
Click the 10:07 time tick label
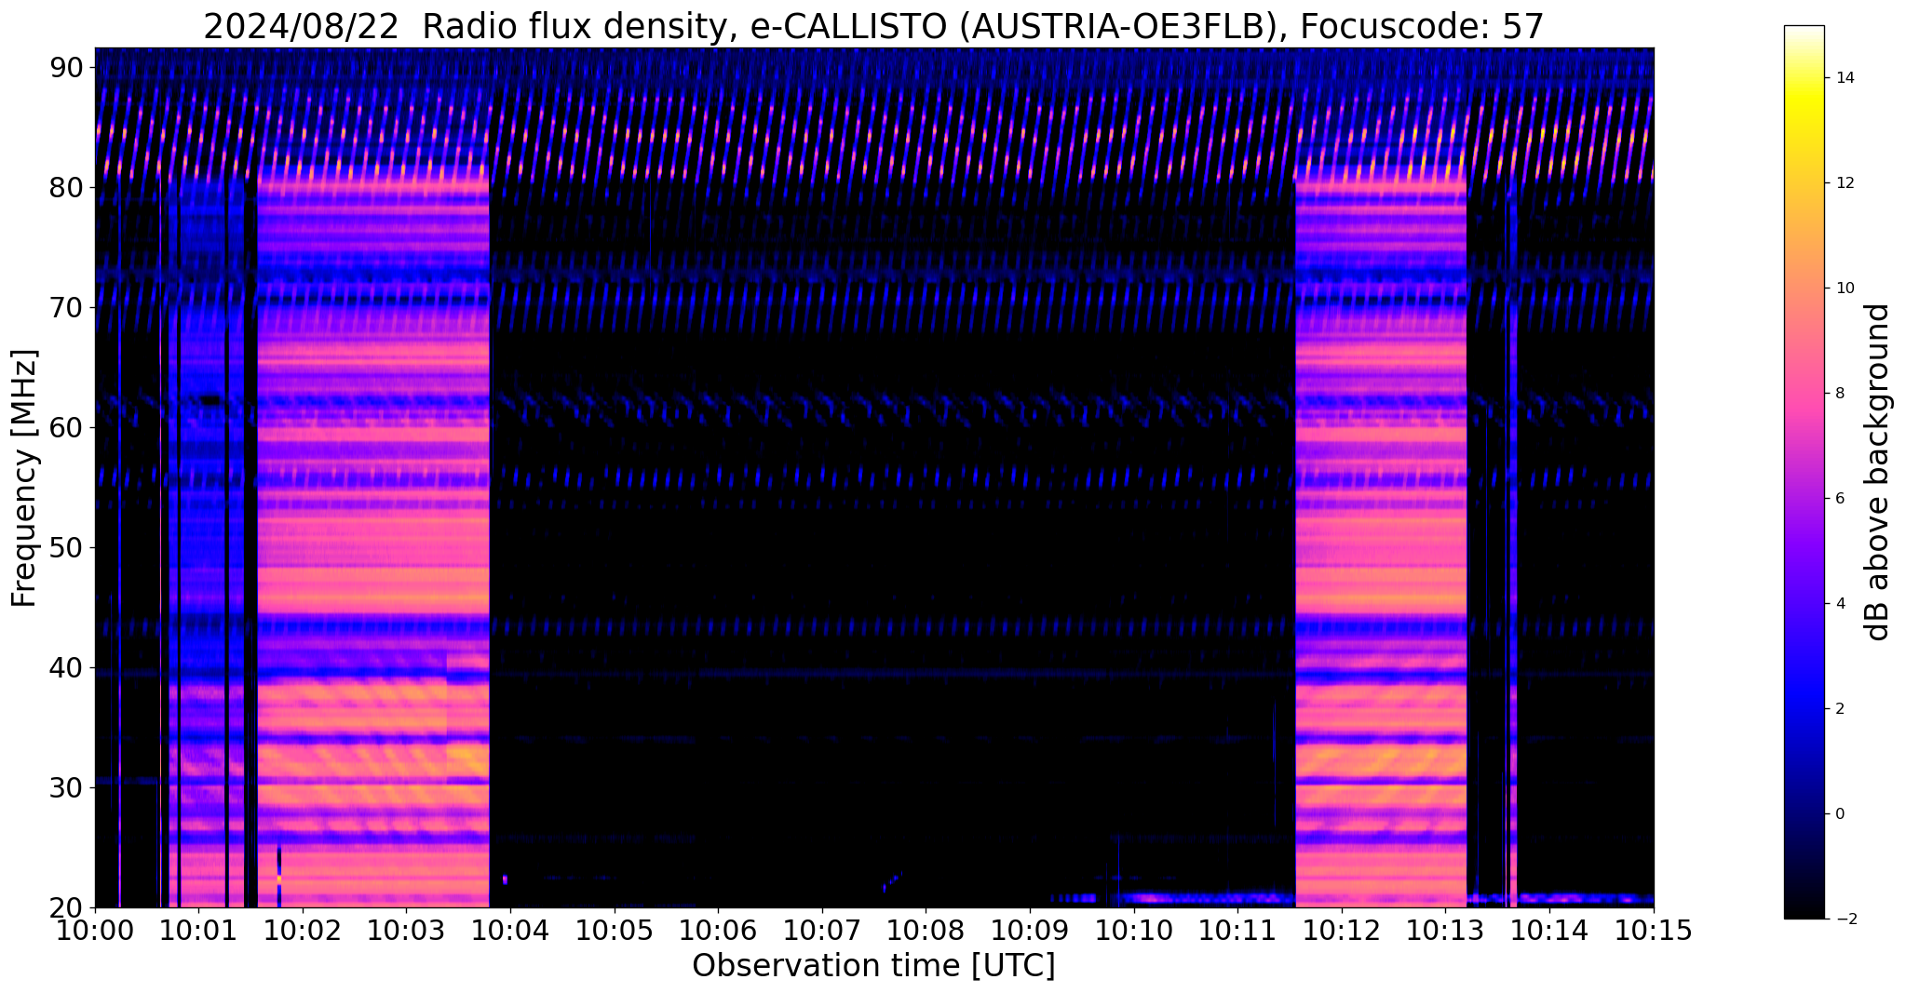pos(822,930)
